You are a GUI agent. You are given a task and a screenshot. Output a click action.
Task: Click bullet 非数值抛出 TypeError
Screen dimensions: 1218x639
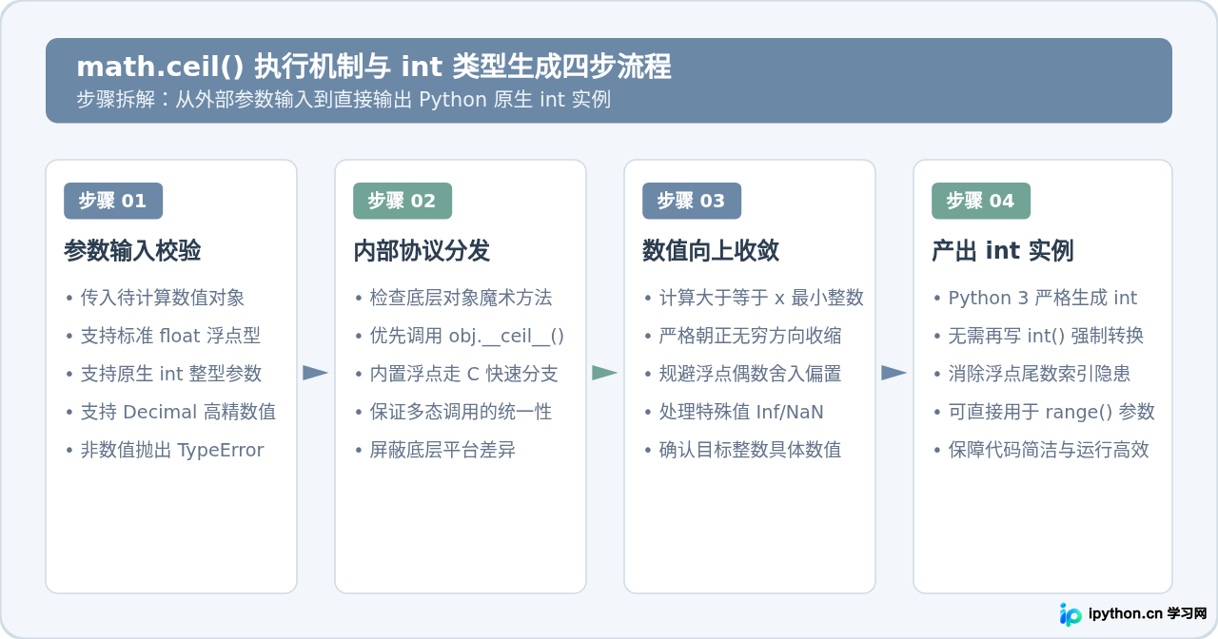coord(164,450)
